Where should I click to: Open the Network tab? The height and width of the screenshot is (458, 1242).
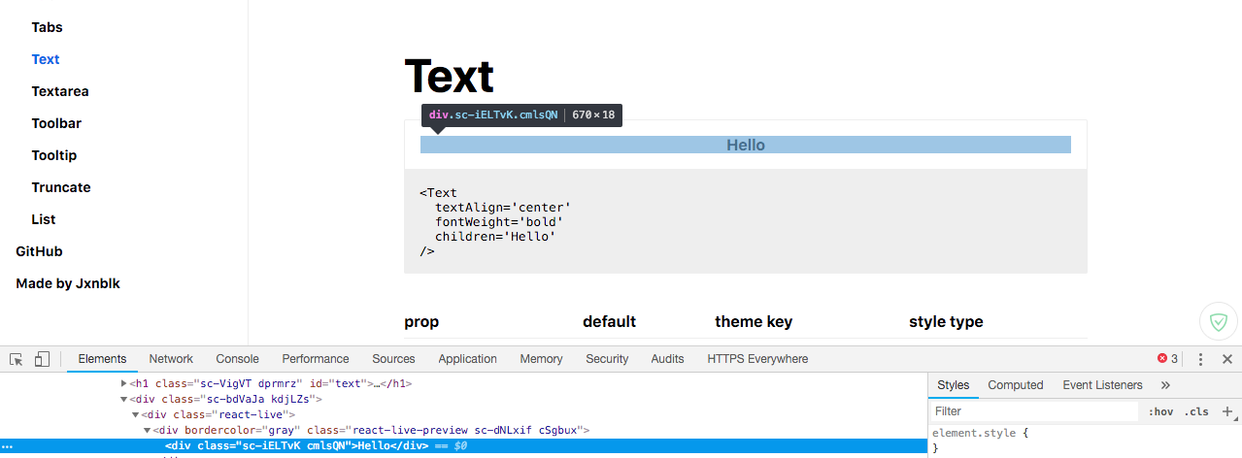pyautogui.click(x=171, y=359)
